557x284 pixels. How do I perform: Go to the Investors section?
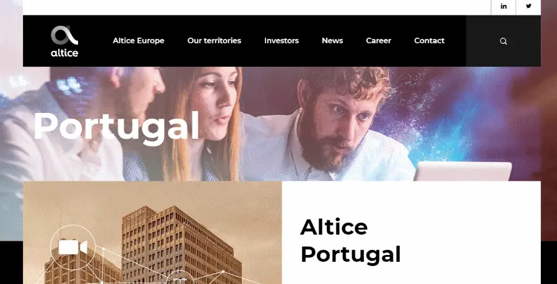[282, 41]
